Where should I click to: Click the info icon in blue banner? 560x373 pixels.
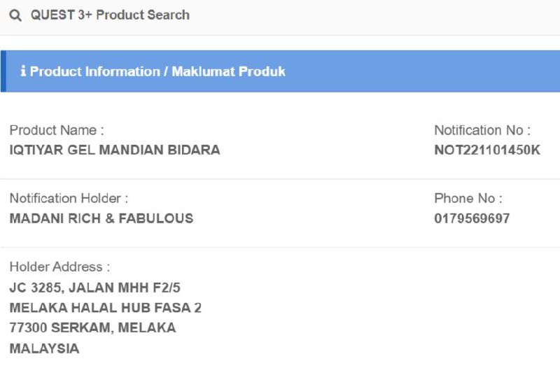point(23,71)
